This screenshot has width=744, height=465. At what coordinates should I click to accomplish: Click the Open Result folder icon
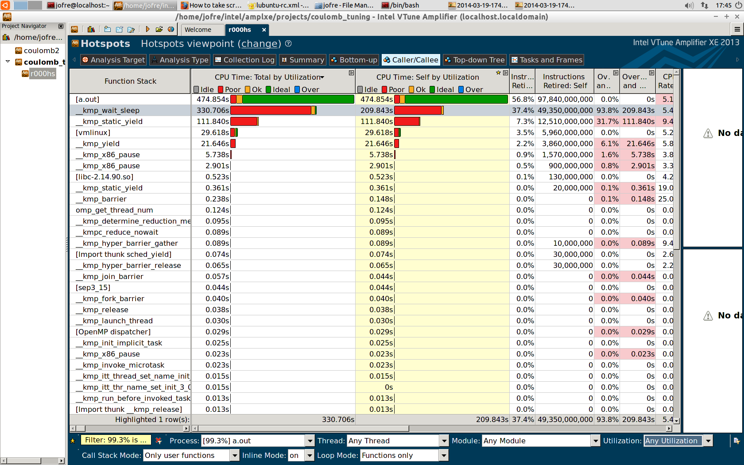159,29
